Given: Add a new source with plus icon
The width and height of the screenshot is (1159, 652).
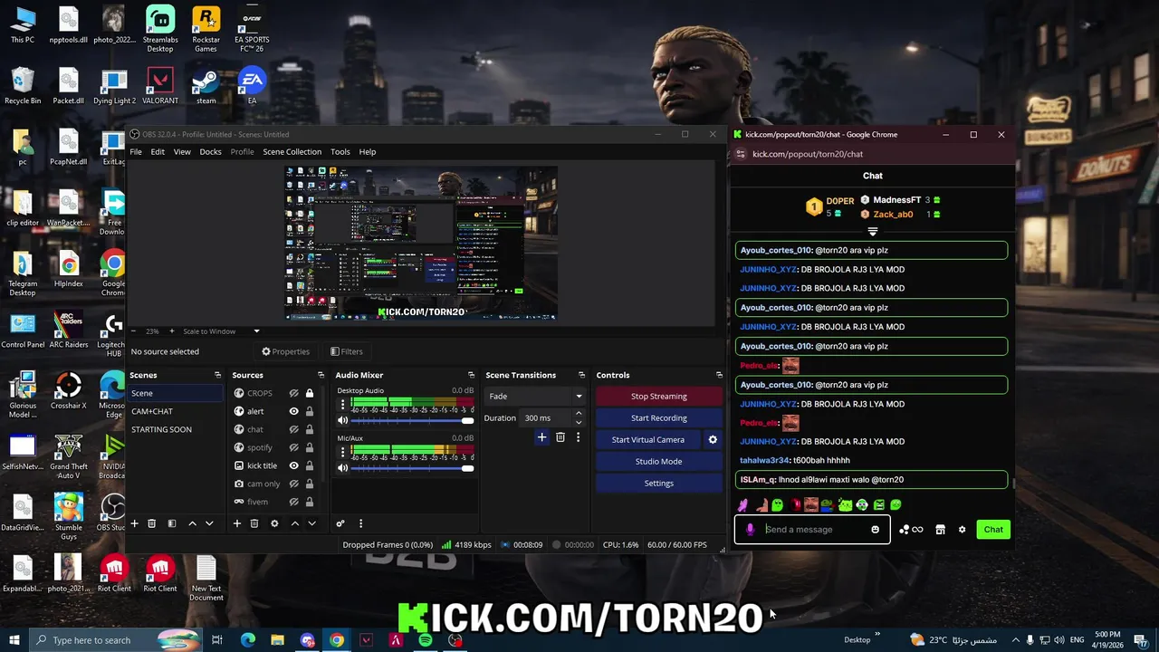Looking at the screenshot, I should 237,523.
